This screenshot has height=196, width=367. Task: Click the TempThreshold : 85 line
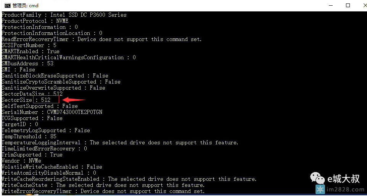coord(29,136)
